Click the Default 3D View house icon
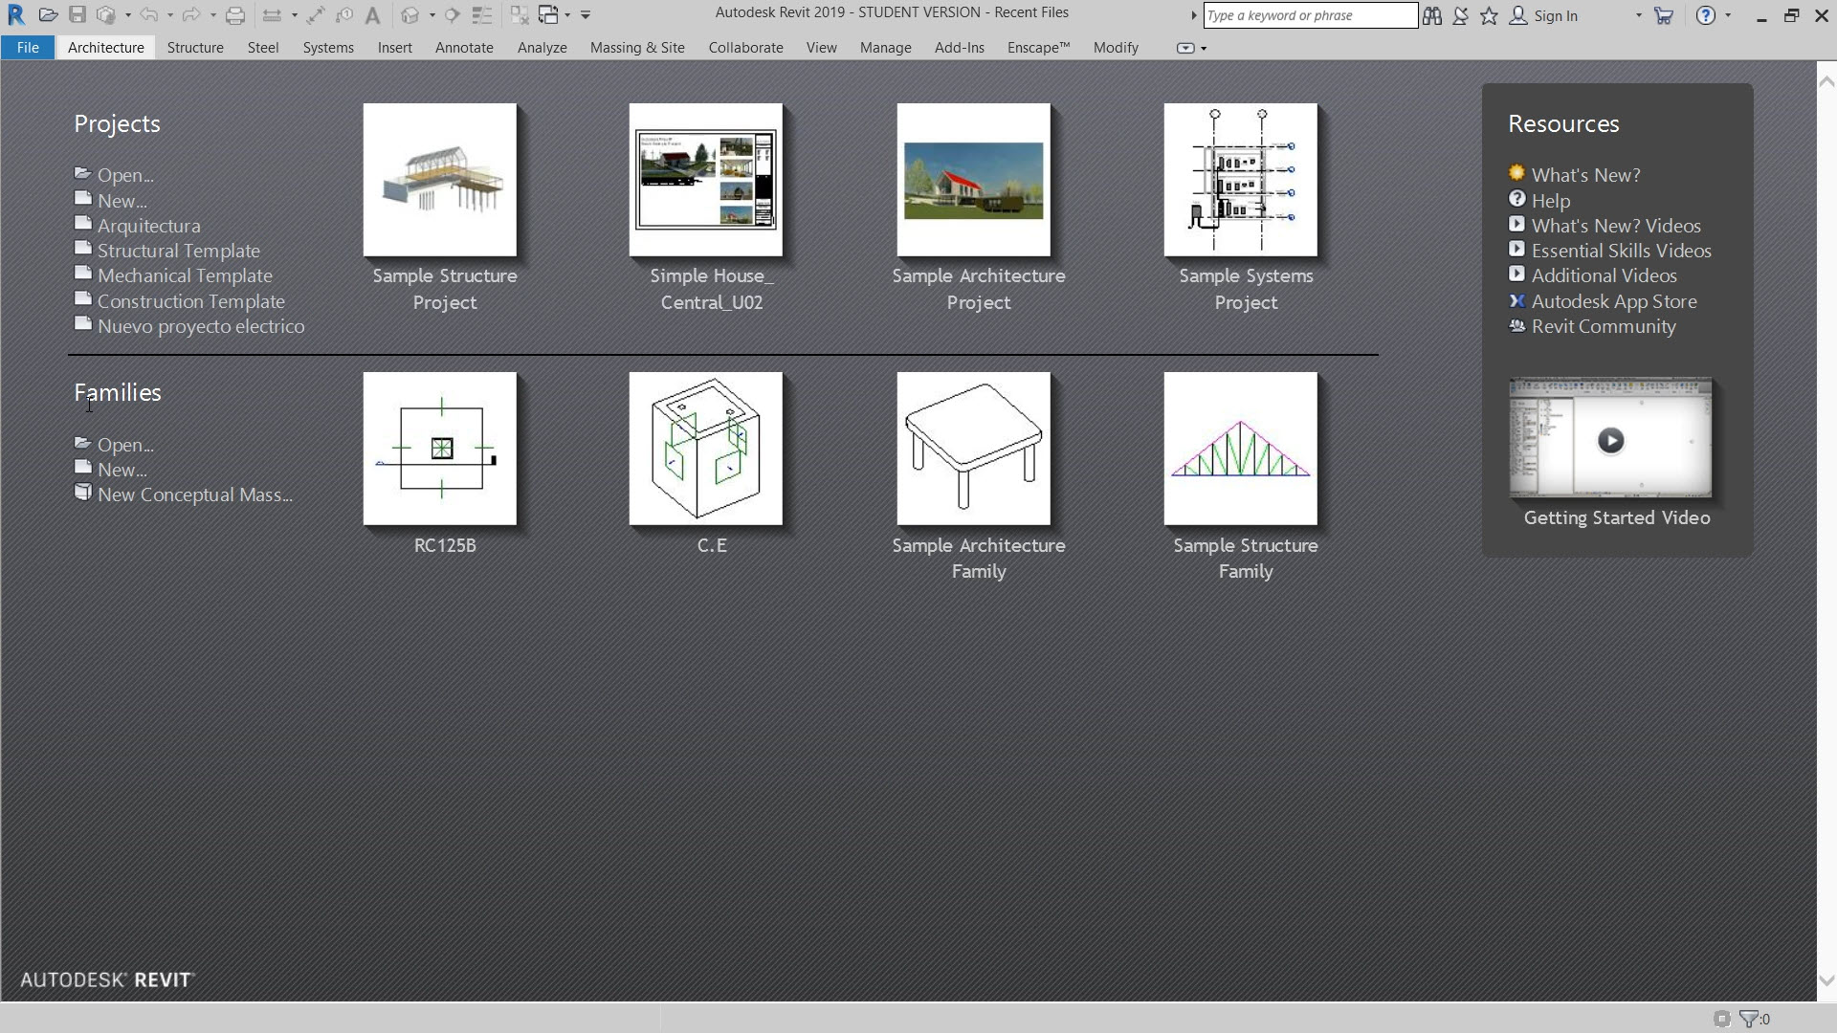Screen dimensions: 1837x1033 (x=409, y=15)
